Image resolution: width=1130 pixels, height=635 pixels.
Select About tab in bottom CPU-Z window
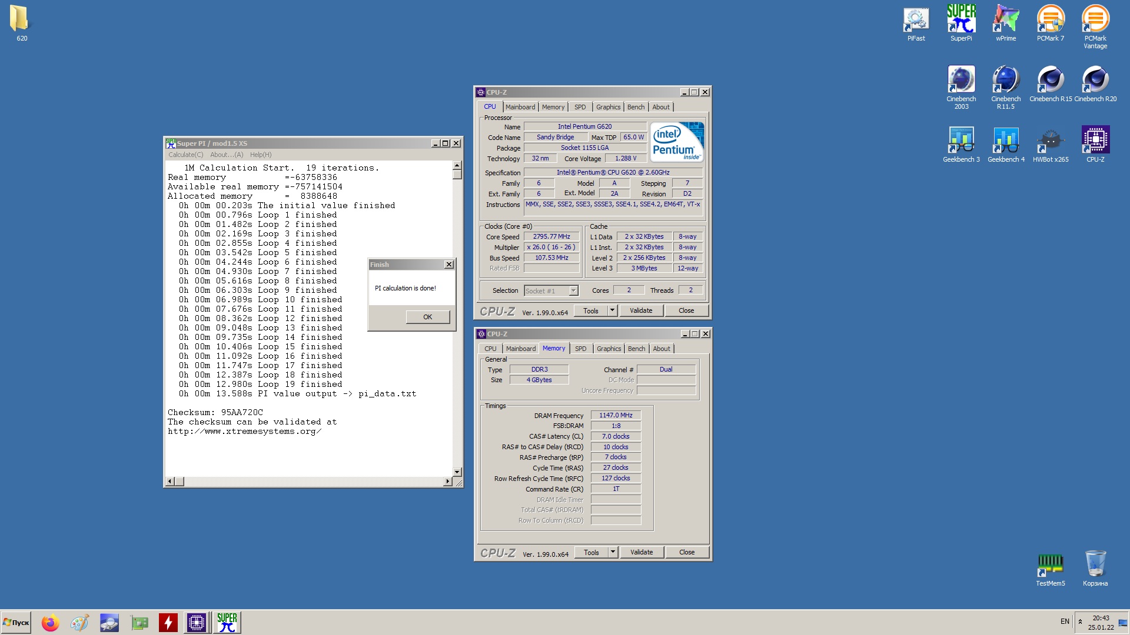pyautogui.click(x=662, y=349)
